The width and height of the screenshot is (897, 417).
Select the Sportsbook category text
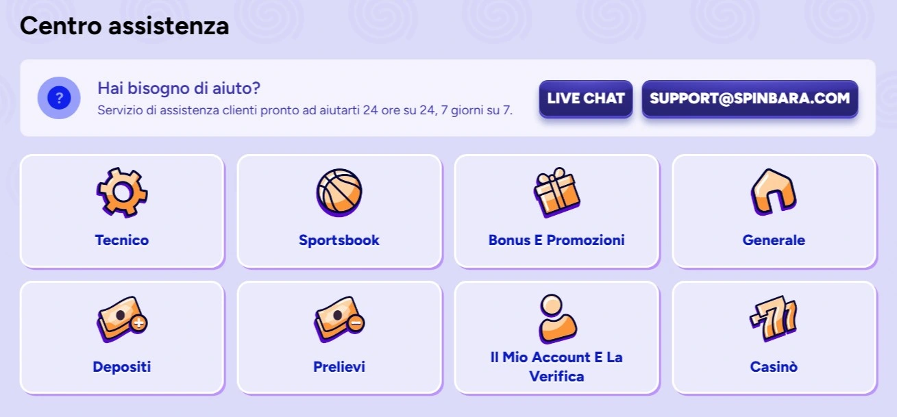click(x=339, y=240)
